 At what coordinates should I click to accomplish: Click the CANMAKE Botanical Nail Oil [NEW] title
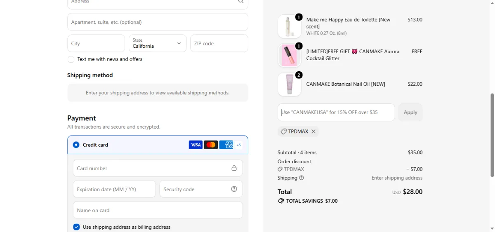click(x=346, y=84)
